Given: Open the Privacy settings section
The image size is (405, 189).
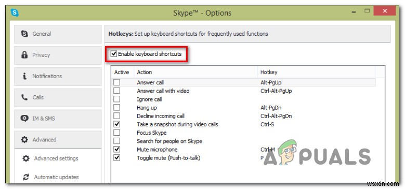Looking at the screenshot, I should [58, 55].
